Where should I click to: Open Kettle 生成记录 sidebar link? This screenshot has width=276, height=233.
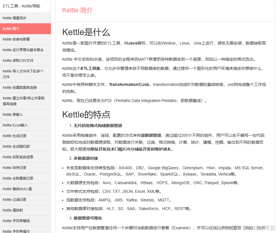tap(25, 136)
